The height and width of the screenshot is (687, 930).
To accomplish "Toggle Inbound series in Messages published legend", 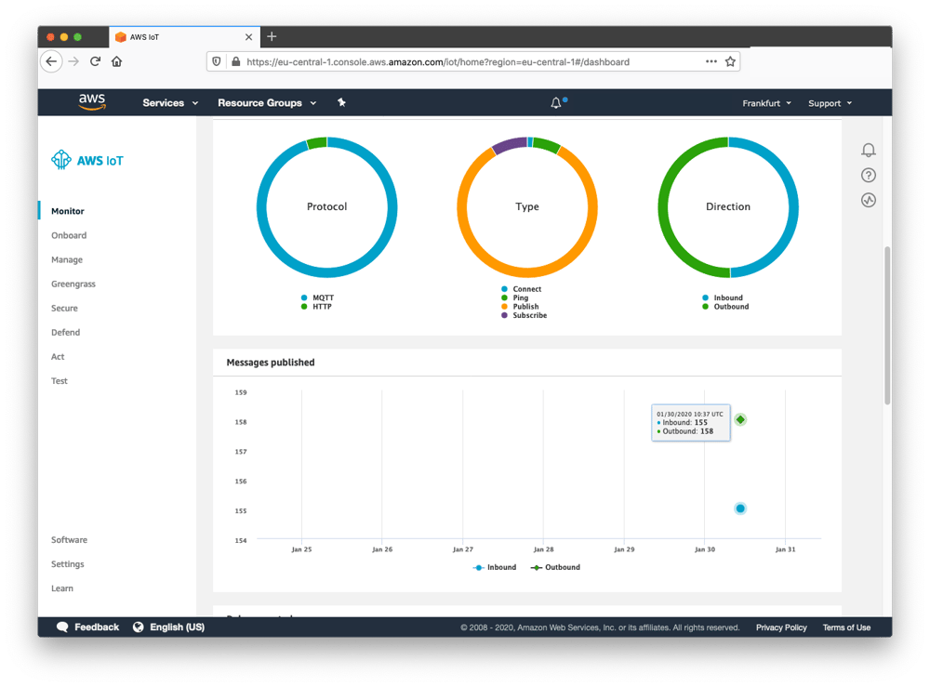I will tap(495, 567).
